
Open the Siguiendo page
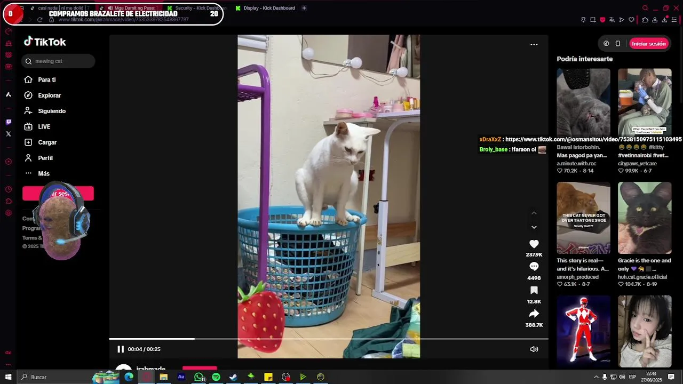pyautogui.click(x=52, y=111)
